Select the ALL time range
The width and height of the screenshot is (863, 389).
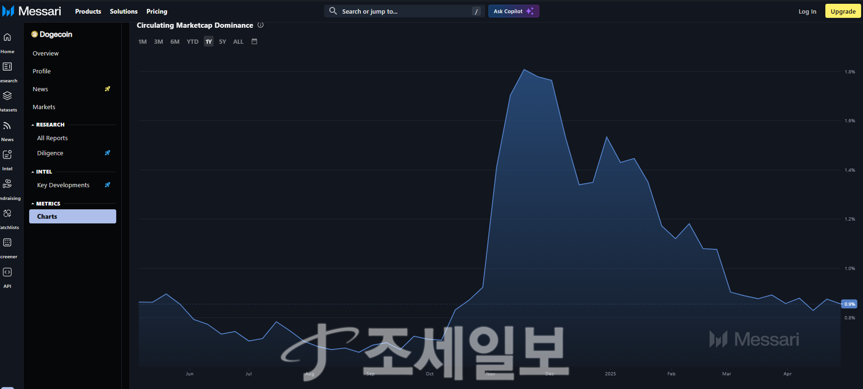tap(239, 42)
